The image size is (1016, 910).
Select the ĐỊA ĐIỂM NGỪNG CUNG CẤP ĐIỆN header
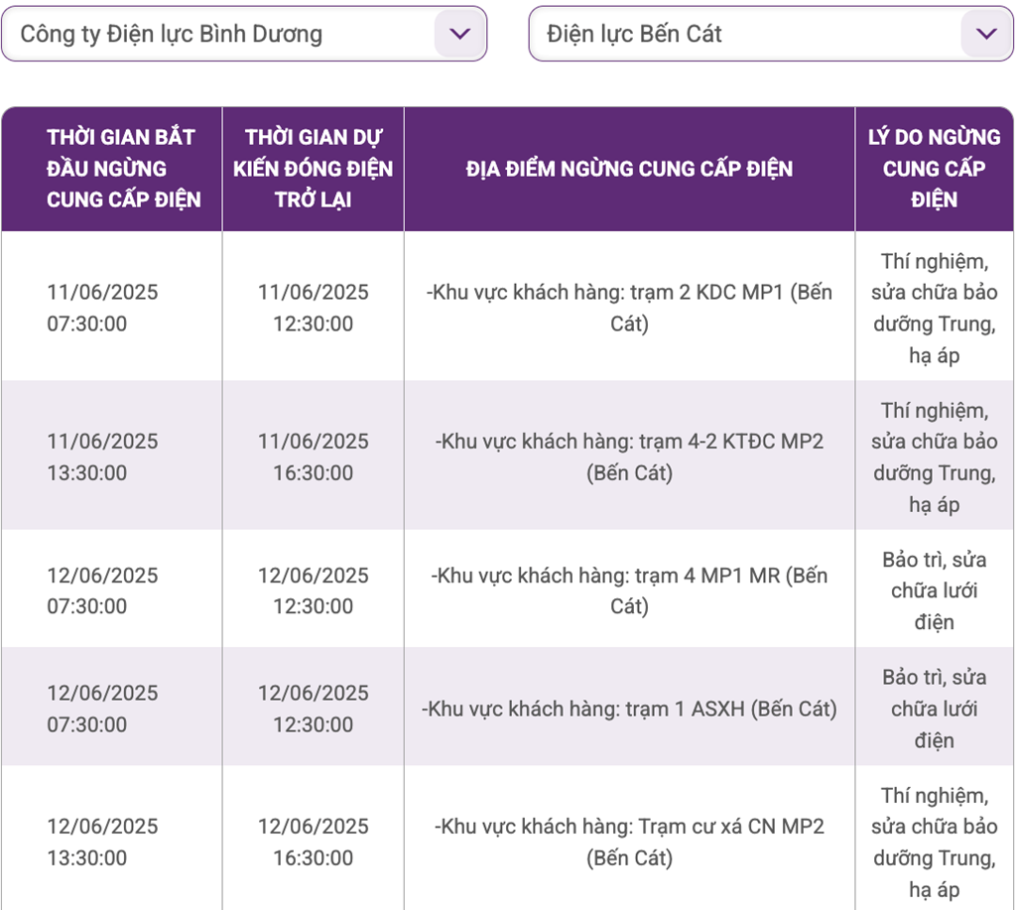click(629, 169)
